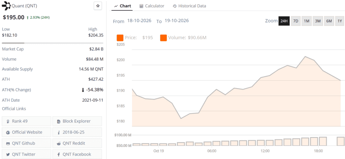
Task: Toggle the Price series legend swatch
Action: tap(120, 38)
